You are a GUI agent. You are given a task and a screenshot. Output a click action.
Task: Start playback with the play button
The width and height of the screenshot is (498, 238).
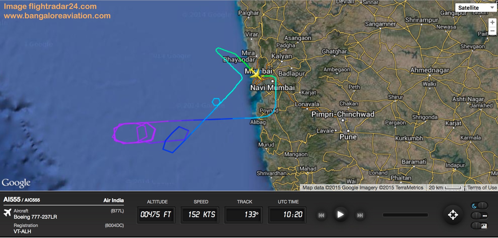click(341, 215)
